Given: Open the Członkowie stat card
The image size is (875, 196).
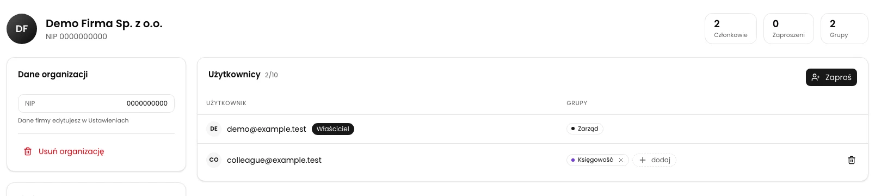Looking at the screenshot, I should pyautogui.click(x=731, y=29).
